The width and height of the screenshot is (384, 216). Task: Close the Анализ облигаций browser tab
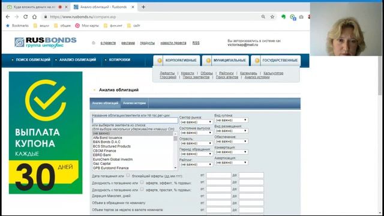(x=133, y=7)
